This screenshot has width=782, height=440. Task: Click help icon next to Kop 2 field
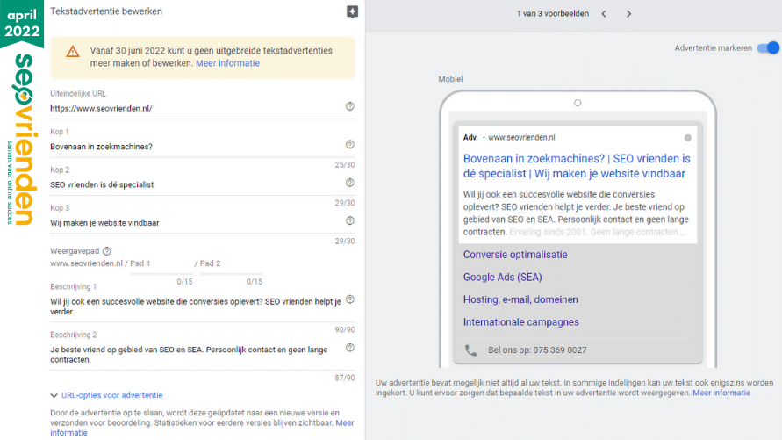[350, 183]
